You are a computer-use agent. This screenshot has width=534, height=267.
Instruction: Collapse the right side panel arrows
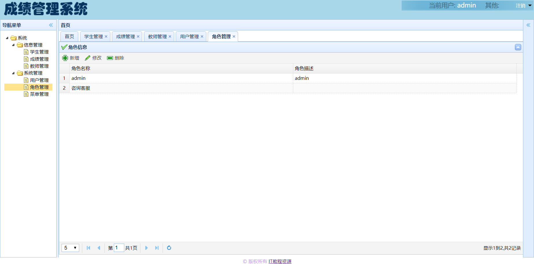[x=528, y=25]
